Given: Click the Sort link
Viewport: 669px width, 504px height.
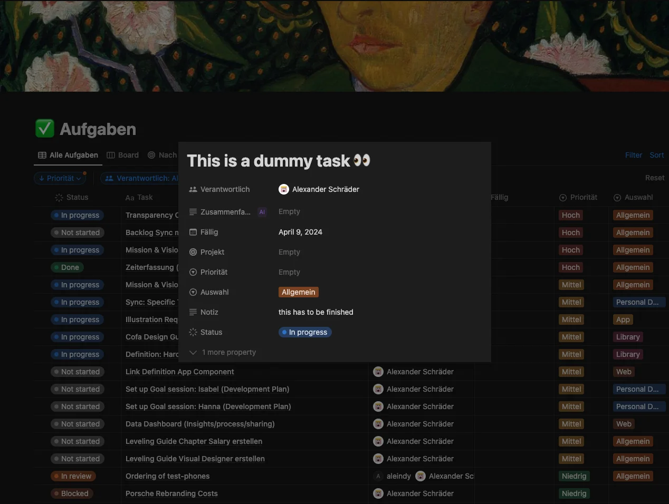Looking at the screenshot, I should point(656,155).
